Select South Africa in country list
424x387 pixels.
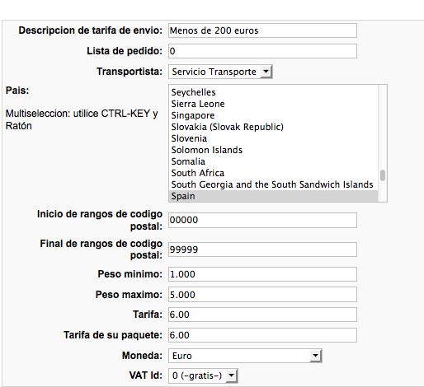[x=273, y=173]
